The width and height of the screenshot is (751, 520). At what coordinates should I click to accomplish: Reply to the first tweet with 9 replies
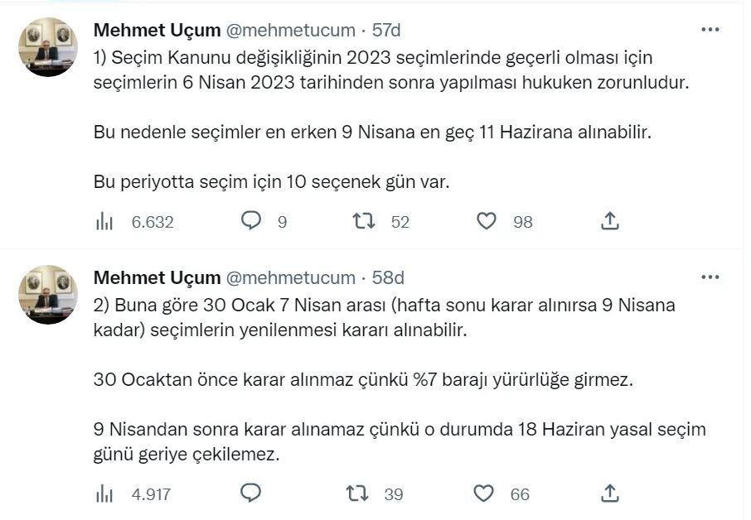251,221
